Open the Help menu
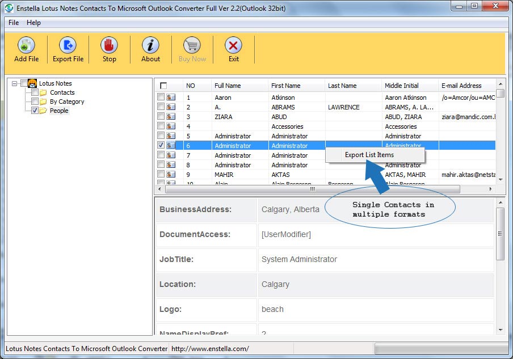Image resolution: width=513 pixels, height=359 pixels. [33, 23]
